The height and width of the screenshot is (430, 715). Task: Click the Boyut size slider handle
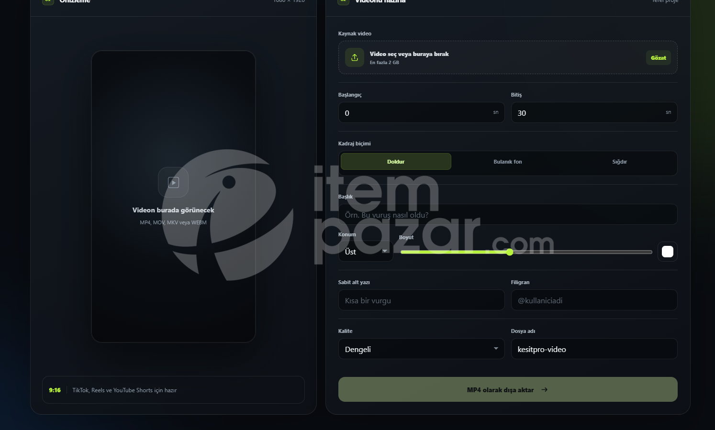pyautogui.click(x=510, y=252)
